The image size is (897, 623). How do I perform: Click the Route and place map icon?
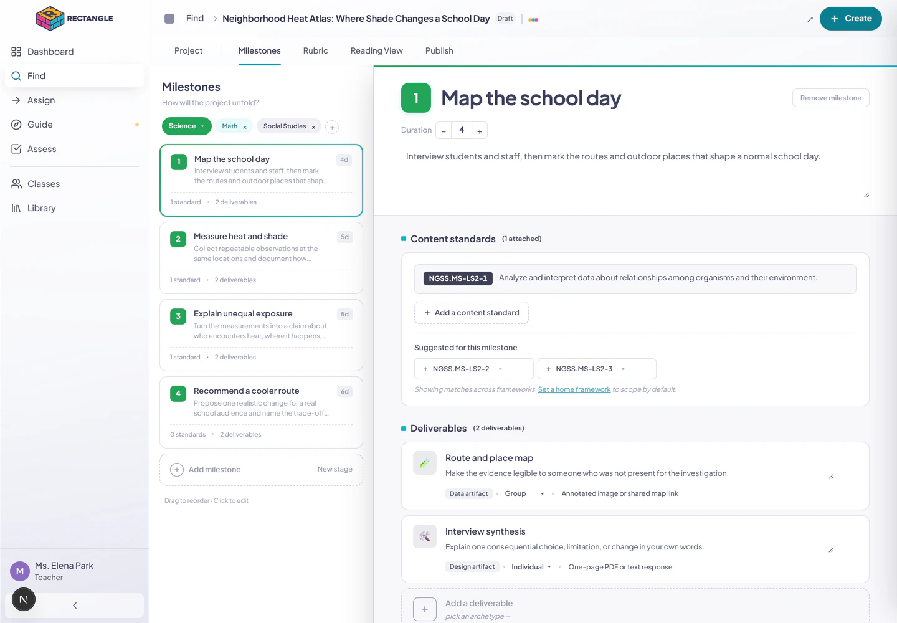point(425,463)
